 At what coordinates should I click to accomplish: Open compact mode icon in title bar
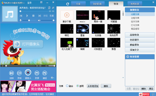coord(41,2)
